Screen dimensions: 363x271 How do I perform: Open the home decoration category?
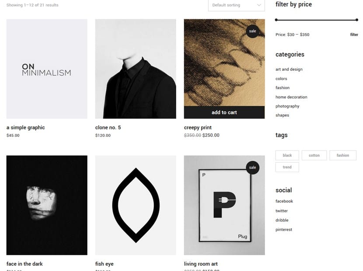pos(291,97)
